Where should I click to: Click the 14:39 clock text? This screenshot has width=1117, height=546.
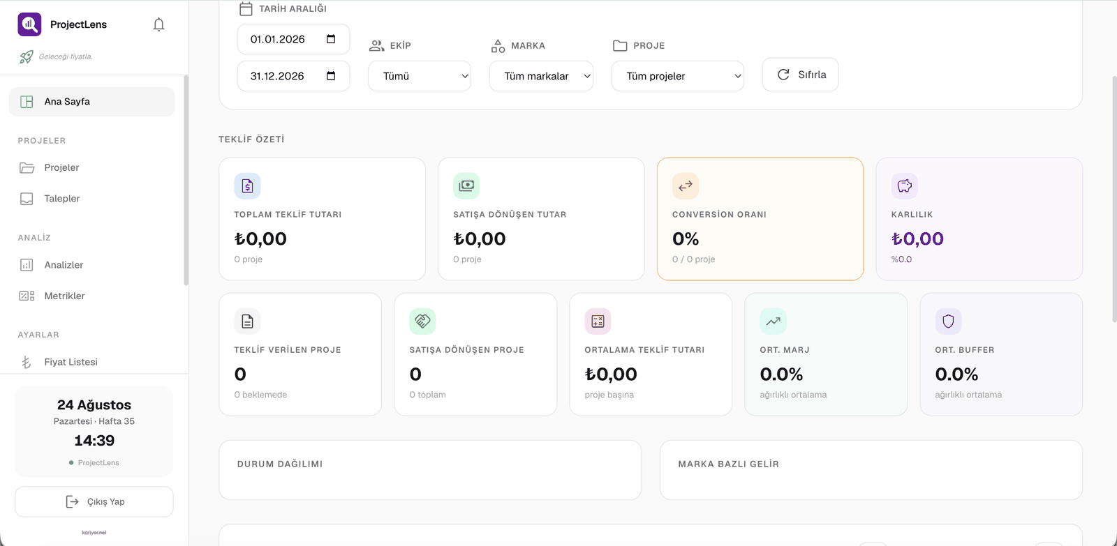pos(94,441)
